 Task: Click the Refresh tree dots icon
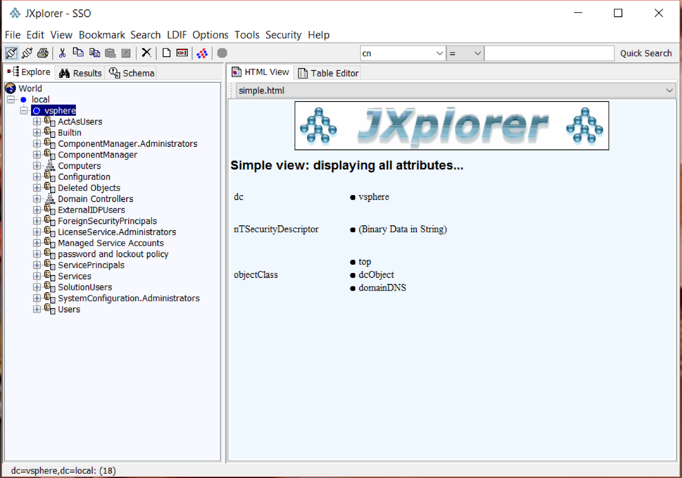tap(202, 53)
